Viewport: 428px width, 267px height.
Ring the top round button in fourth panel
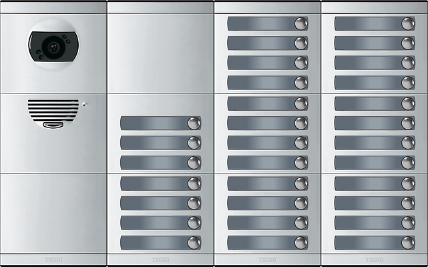(x=408, y=23)
